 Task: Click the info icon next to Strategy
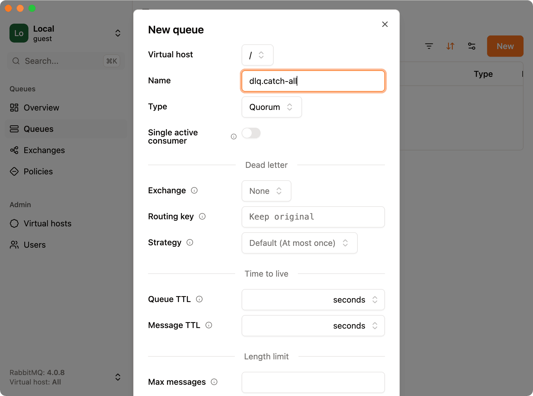(190, 242)
